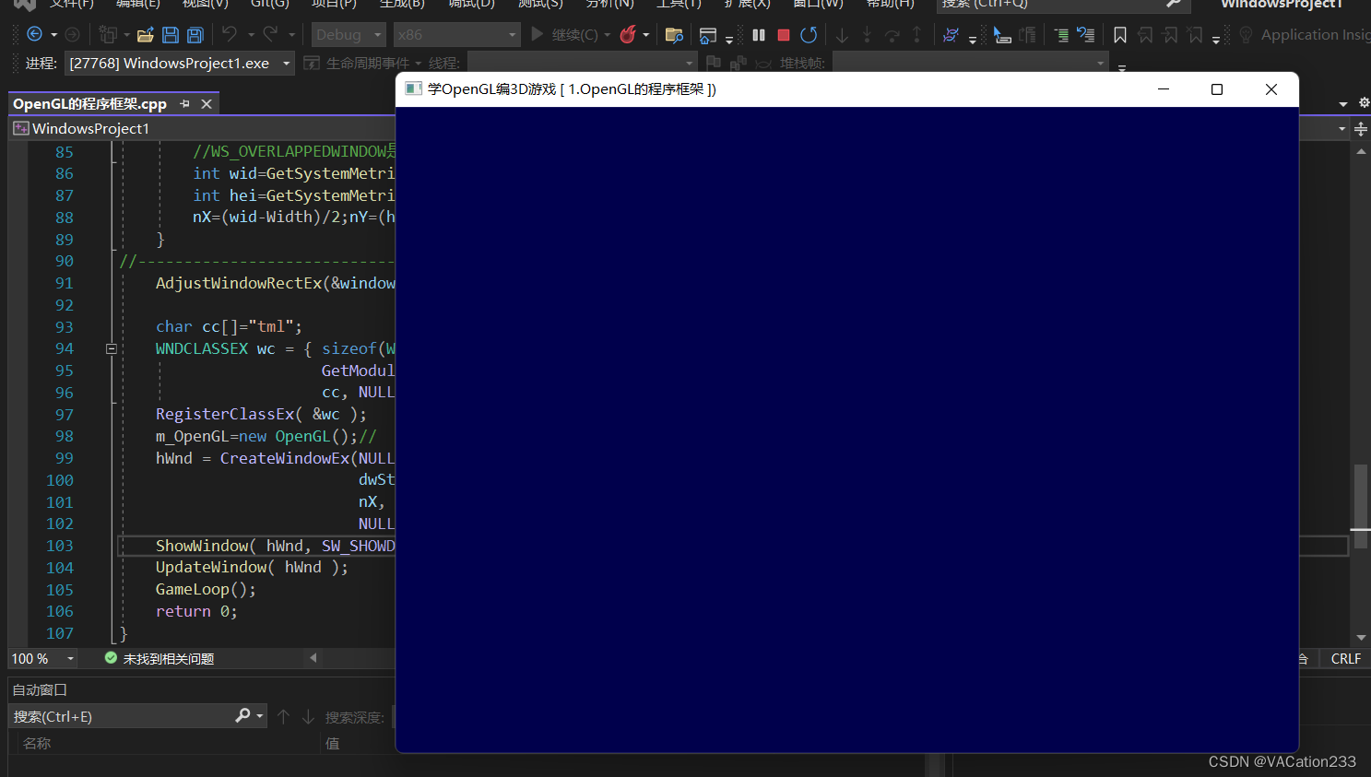Pin the OpenGL的程序框架.cpp tab
The image size is (1371, 777).
184,104
